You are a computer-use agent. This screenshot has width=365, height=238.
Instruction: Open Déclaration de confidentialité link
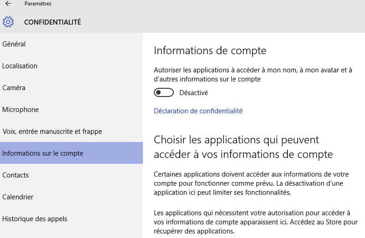point(198,111)
